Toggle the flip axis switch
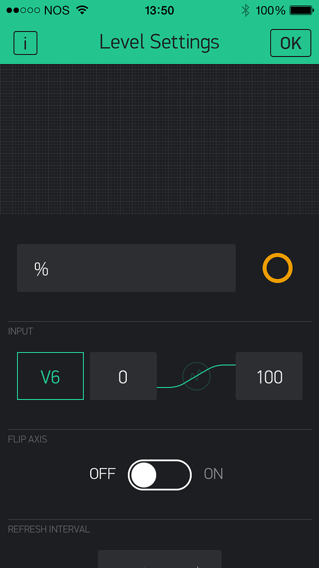 pyautogui.click(x=159, y=475)
